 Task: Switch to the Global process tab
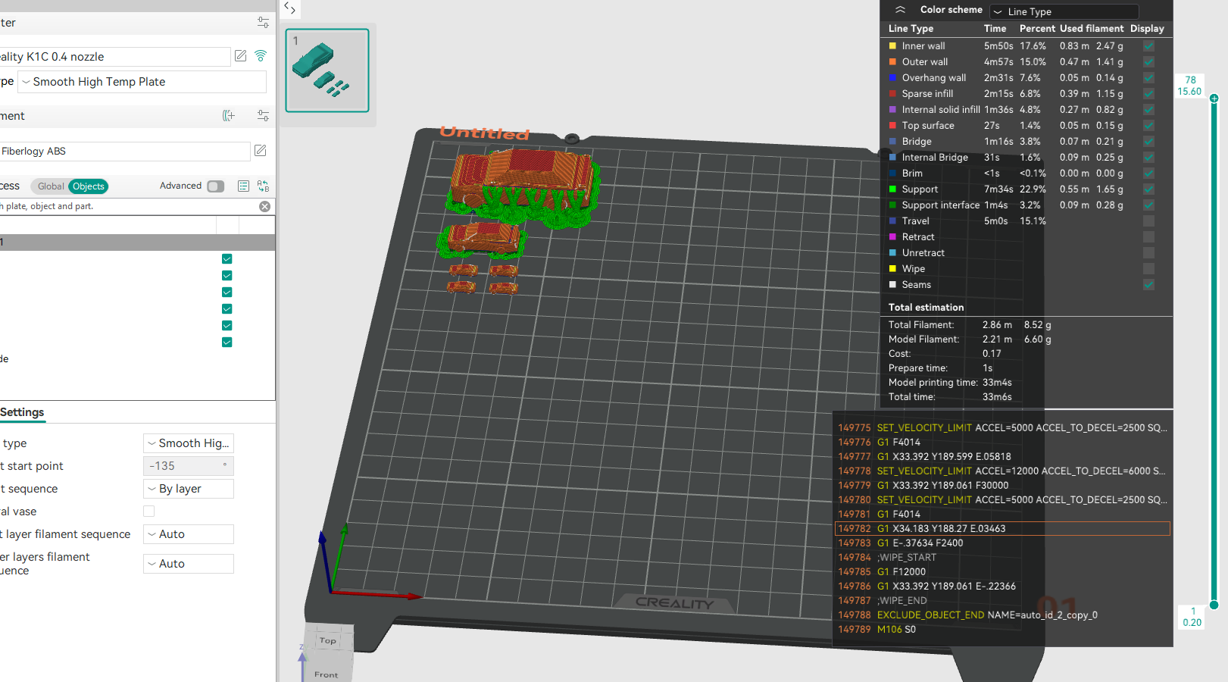tap(51, 186)
